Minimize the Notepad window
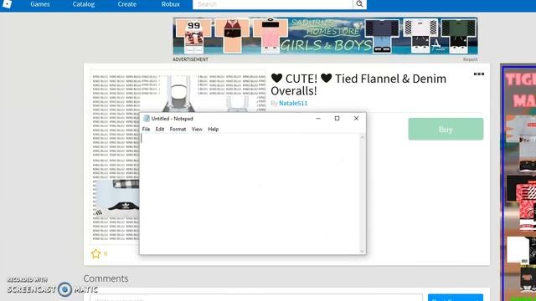 (318, 119)
